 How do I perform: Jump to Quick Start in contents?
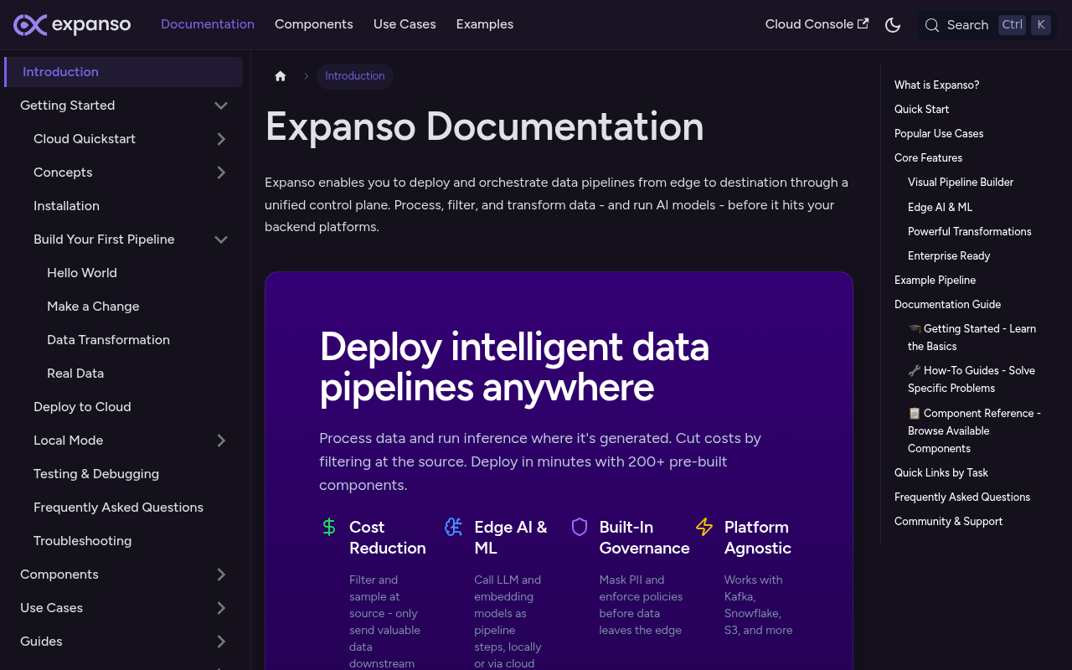(921, 109)
